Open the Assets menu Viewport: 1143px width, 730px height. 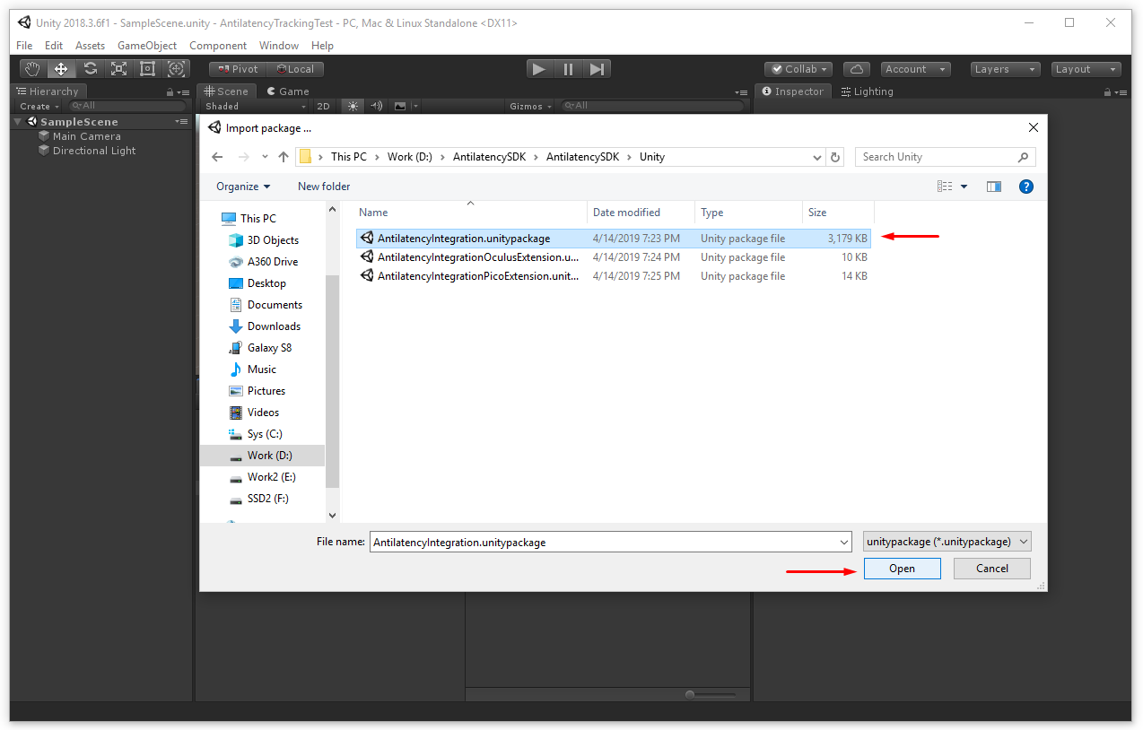point(90,46)
